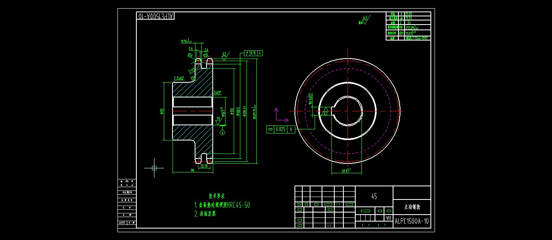The height and width of the screenshot is (240, 552).
Task: Select the magenta UCS axis icon
Action: (x=281, y=115)
